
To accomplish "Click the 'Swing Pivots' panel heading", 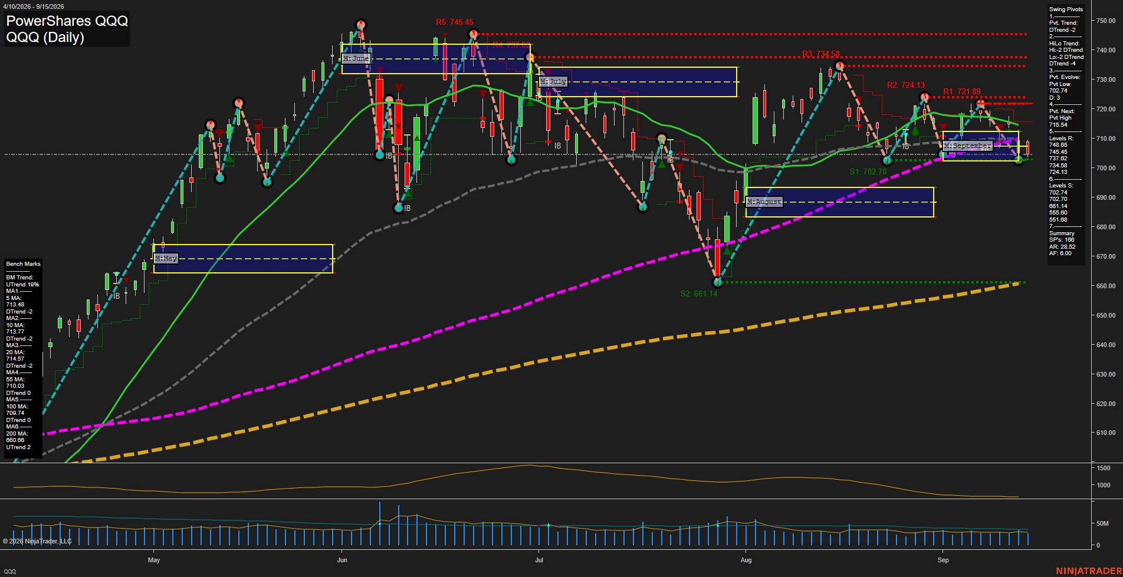I will 1066,9.
